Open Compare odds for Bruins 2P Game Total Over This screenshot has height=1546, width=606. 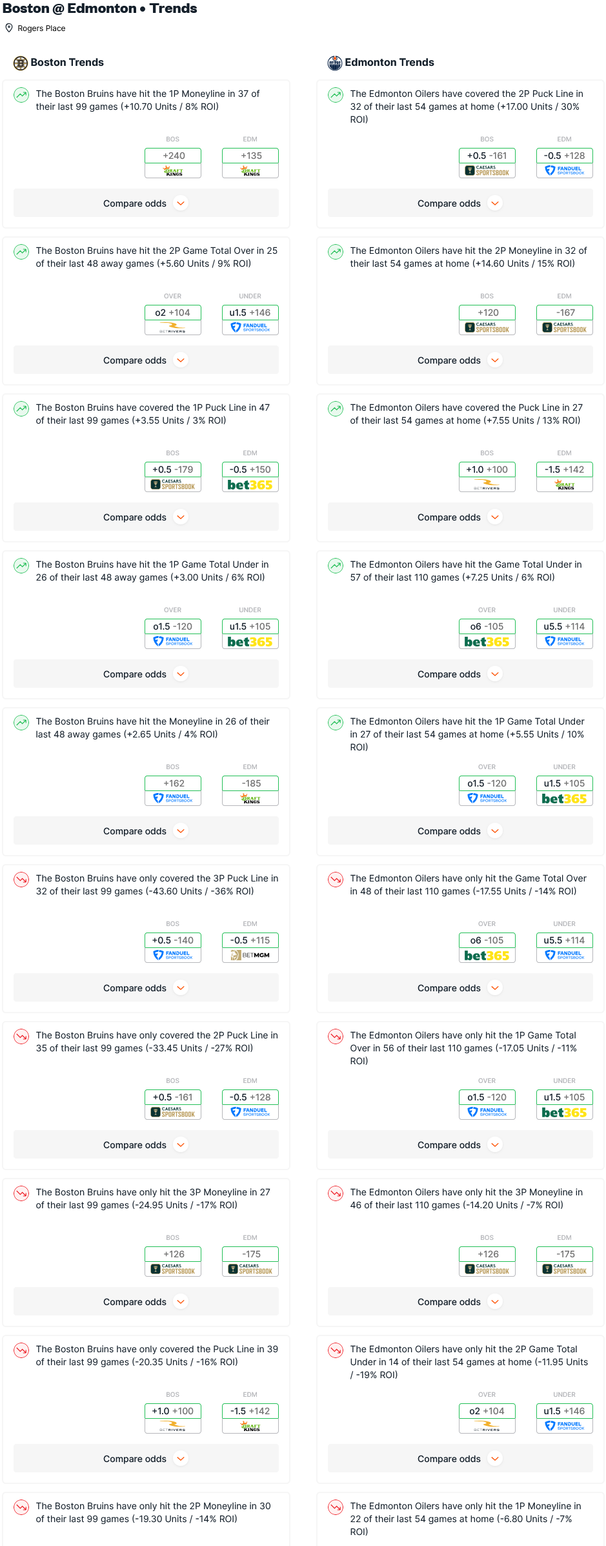click(x=146, y=360)
